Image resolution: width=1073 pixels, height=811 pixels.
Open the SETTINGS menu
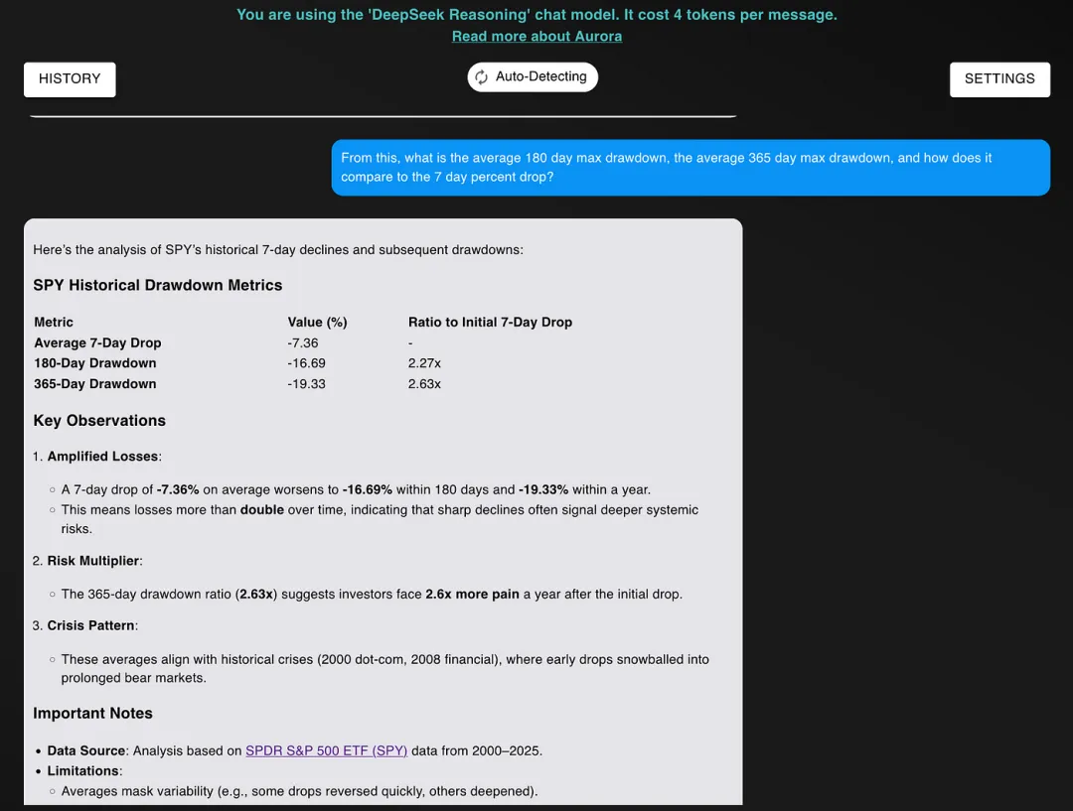999,79
